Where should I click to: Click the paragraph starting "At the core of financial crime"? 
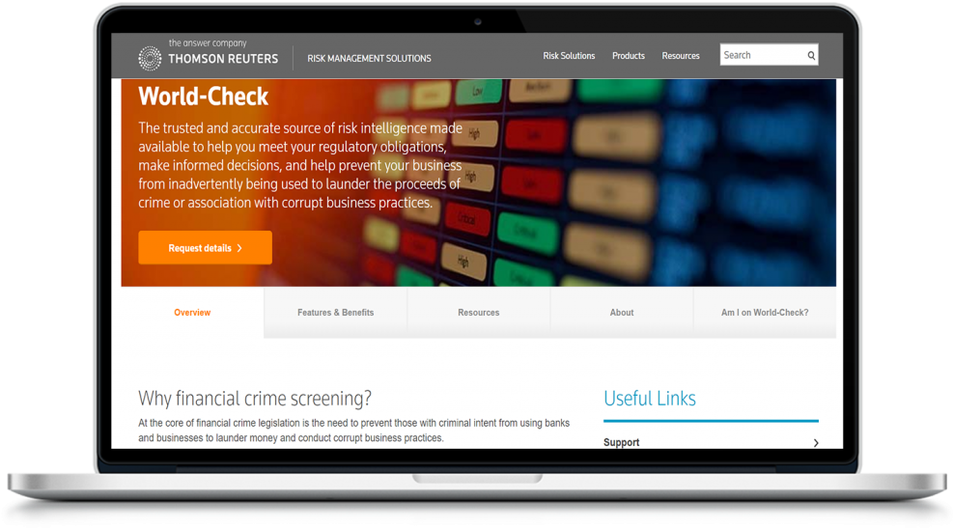click(x=353, y=431)
